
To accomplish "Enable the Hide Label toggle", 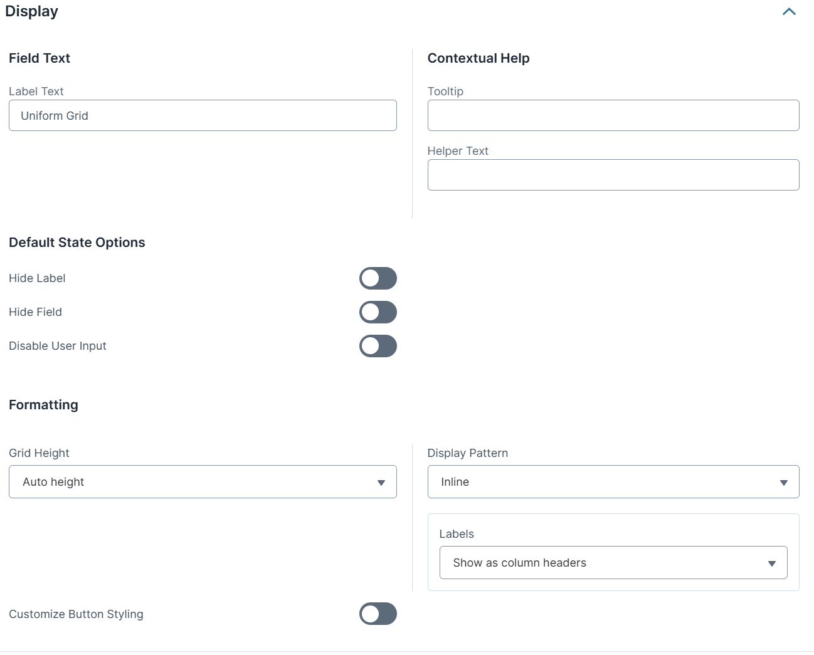I will (x=378, y=278).
